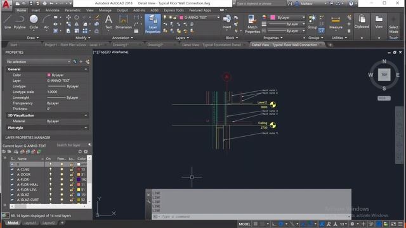
Task: Toggle A-DOOR layer on/off bulb
Action: (x=51, y=175)
